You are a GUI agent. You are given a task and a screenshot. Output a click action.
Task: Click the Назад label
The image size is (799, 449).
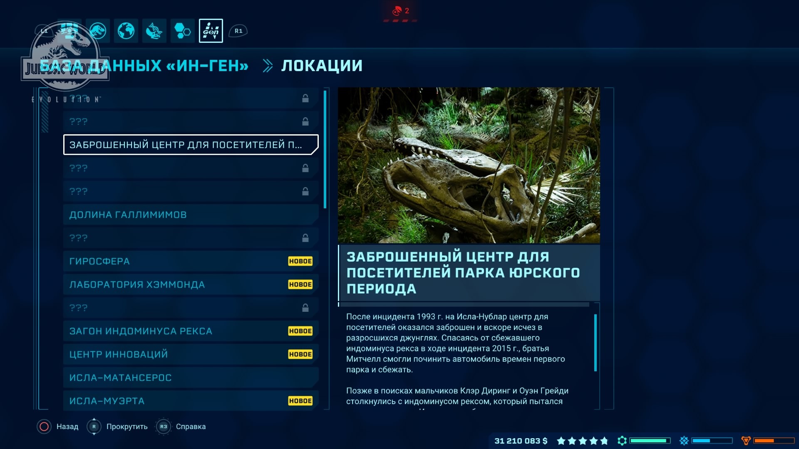coord(67,427)
